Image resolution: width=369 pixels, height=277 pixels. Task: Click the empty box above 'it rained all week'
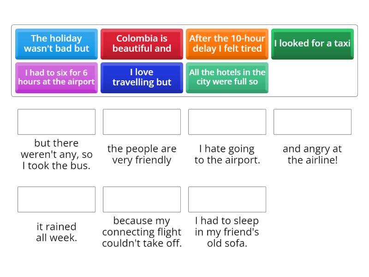coord(56,199)
